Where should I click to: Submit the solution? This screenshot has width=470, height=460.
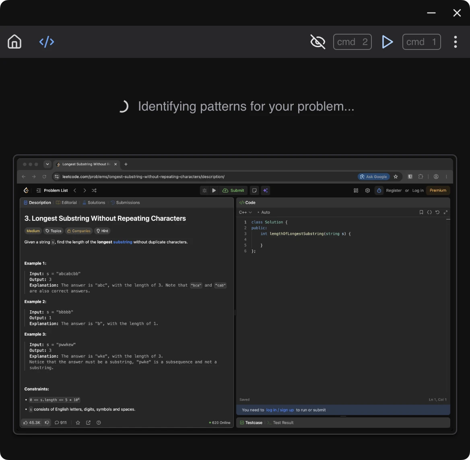pyautogui.click(x=233, y=191)
